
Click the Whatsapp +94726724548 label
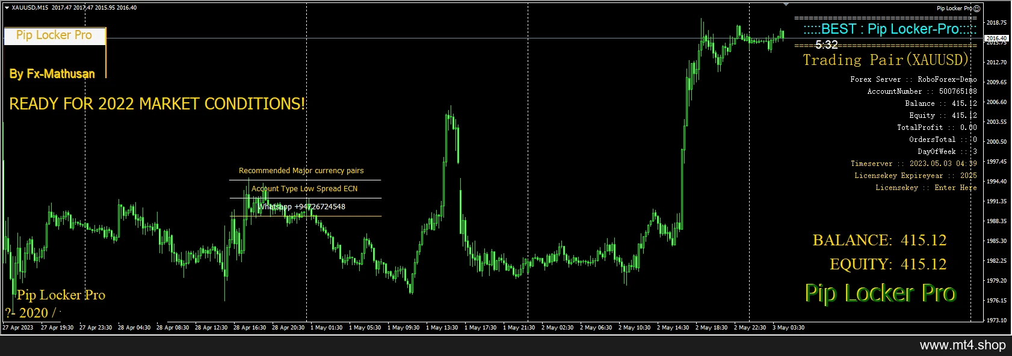(x=301, y=207)
